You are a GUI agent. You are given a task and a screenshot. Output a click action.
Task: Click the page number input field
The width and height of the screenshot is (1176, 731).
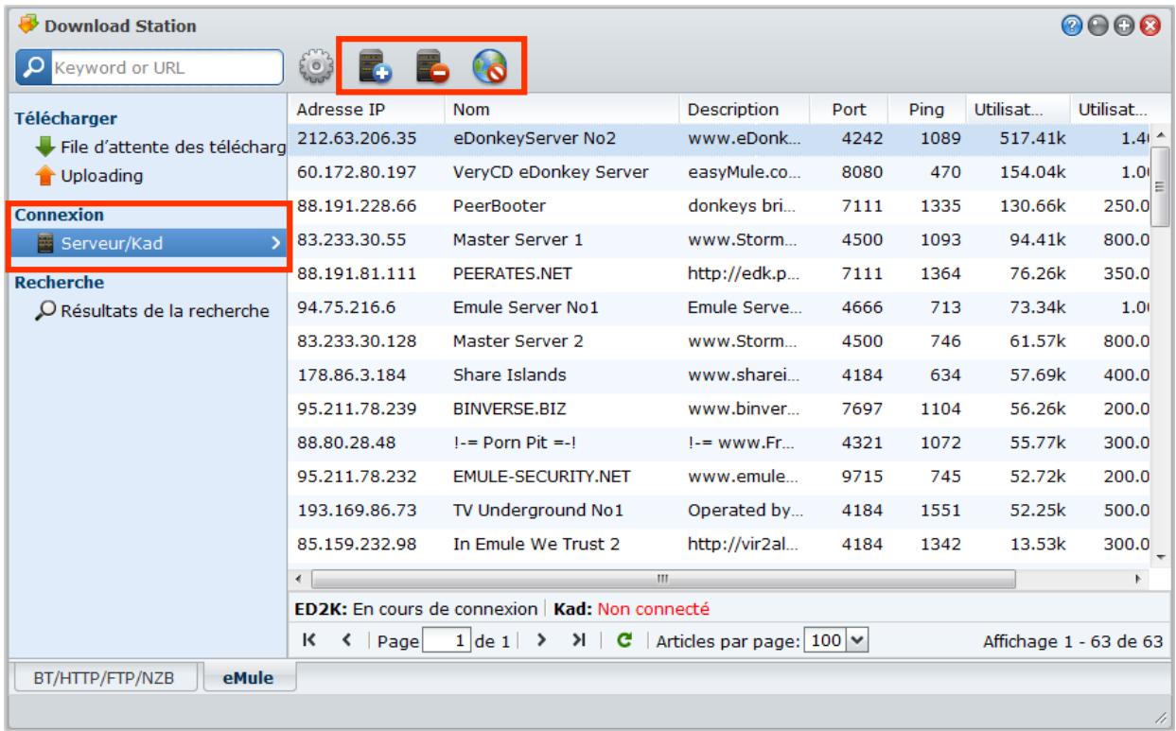coord(447,639)
